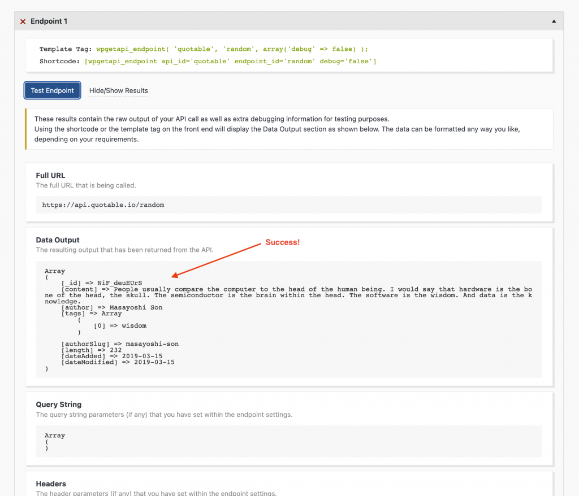Select the [0] => wisdom tag line
This screenshot has height=496, width=579.
tap(120, 325)
